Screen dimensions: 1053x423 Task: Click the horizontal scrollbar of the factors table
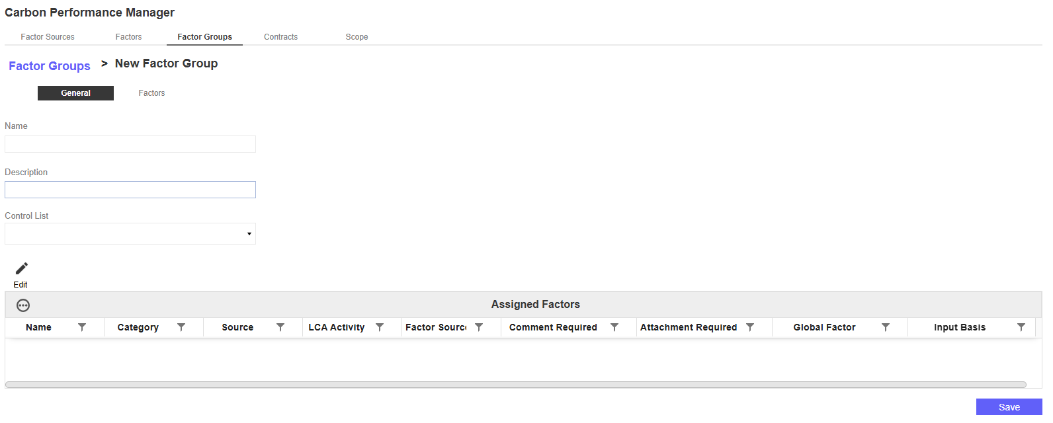click(516, 385)
